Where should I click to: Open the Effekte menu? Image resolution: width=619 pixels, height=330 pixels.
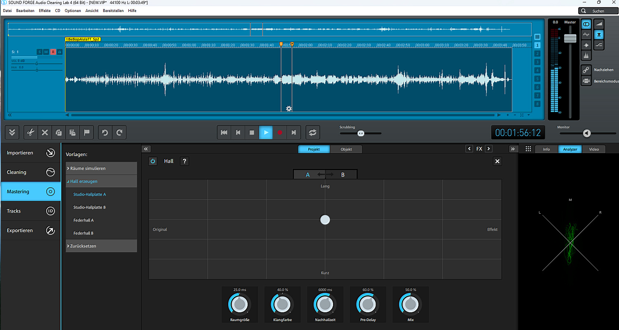coord(45,11)
